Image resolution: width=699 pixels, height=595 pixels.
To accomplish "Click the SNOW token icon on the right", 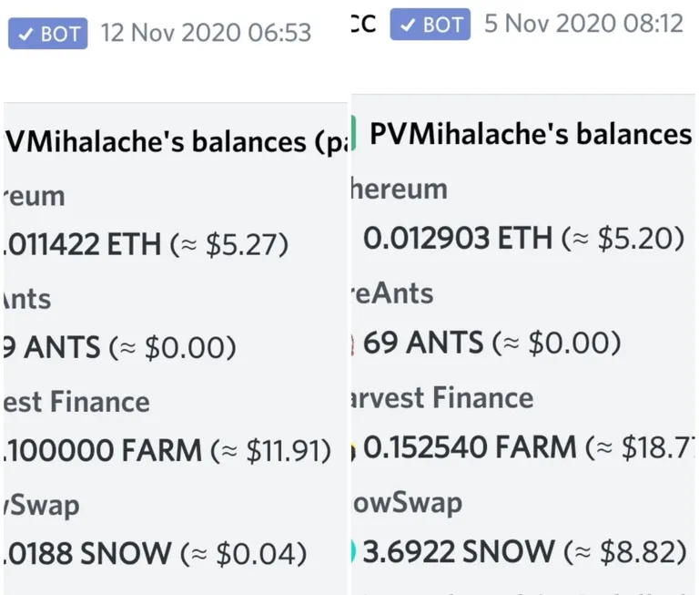I will point(353,551).
